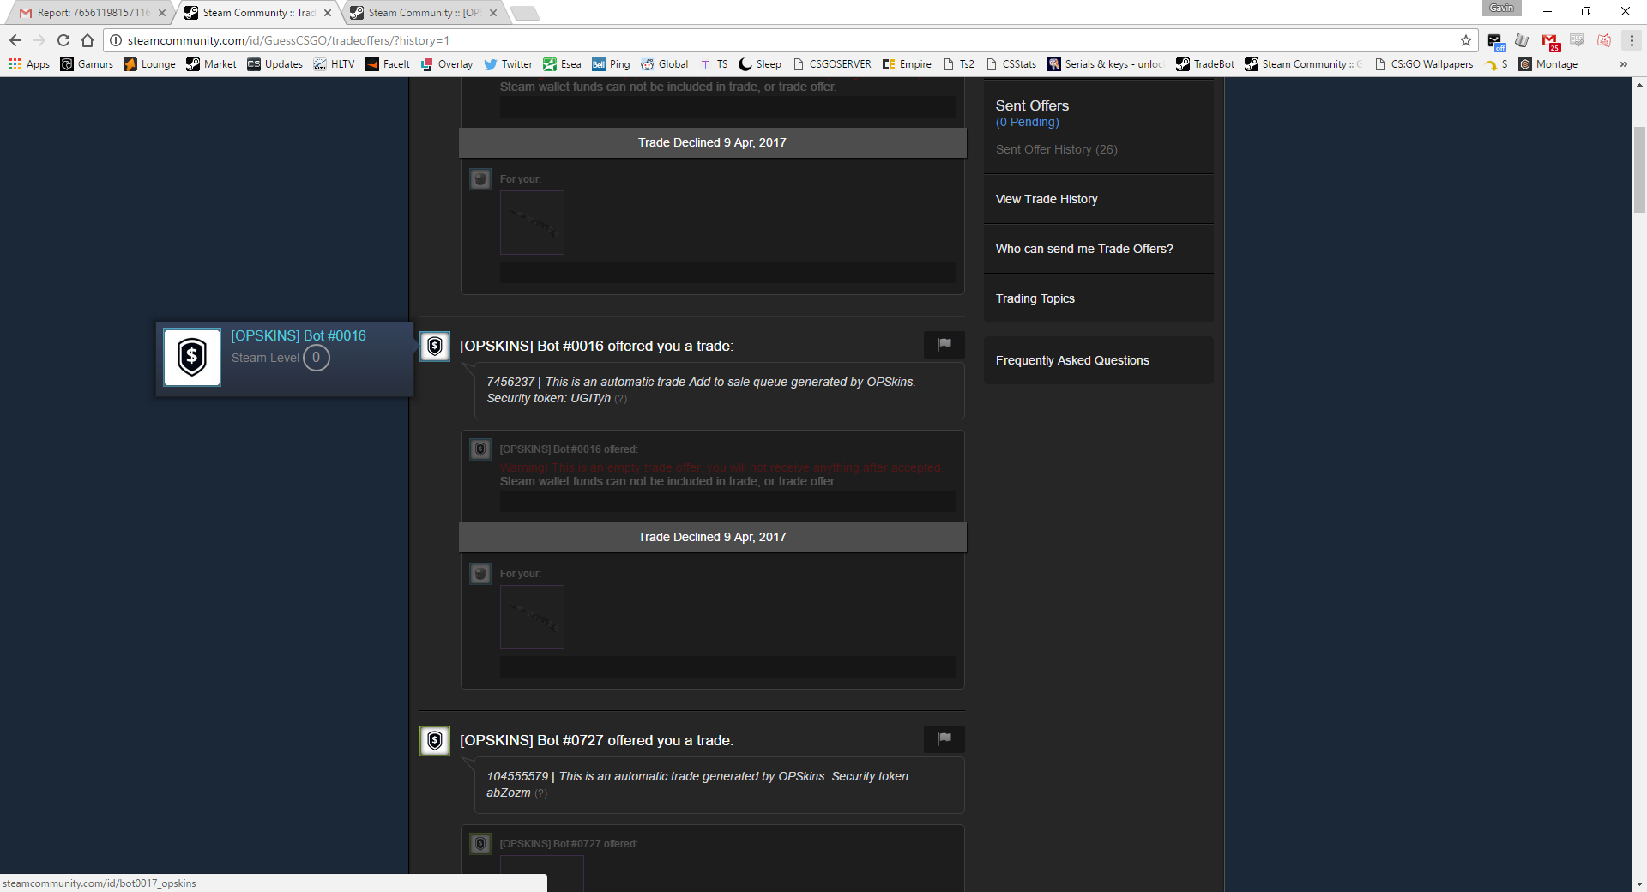Open the Bot #0016 hover card avatar
This screenshot has height=892, width=1647.
(192, 358)
